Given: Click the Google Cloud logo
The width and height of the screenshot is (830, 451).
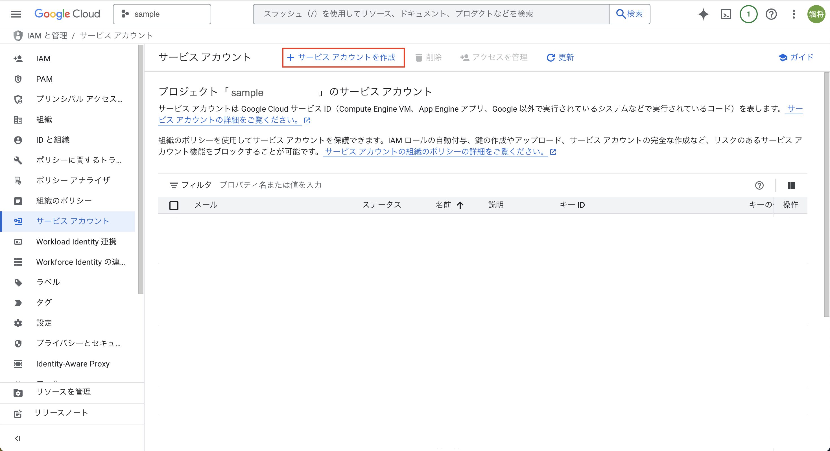Looking at the screenshot, I should (67, 14).
